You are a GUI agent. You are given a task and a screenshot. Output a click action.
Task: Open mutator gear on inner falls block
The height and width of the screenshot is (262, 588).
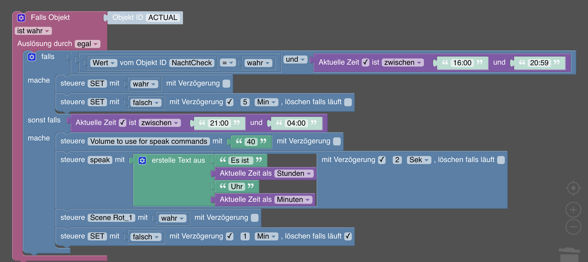tap(32, 57)
